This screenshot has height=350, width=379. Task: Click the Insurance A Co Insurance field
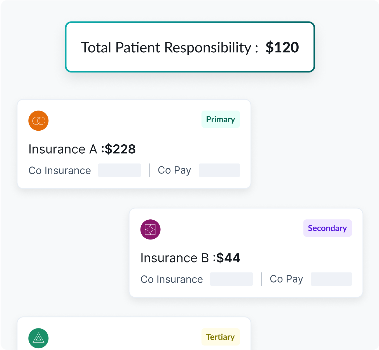pos(119,170)
